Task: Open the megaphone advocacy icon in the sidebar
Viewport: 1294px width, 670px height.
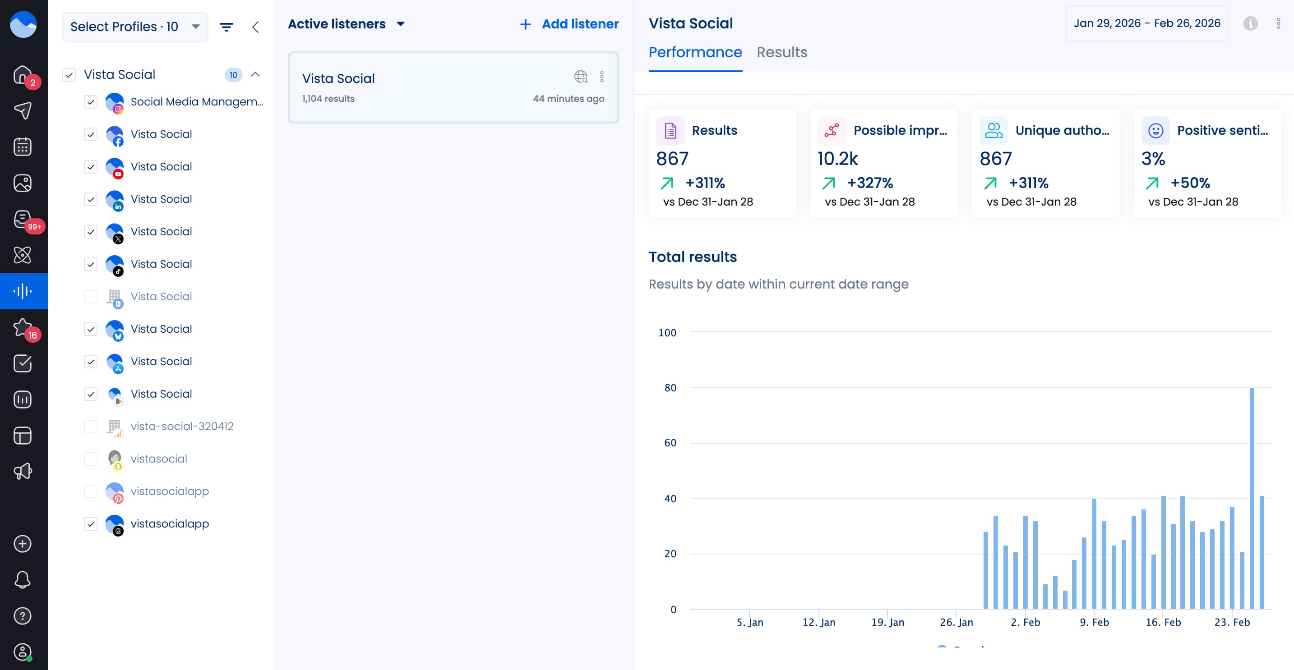Action: click(x=23, y=471)
